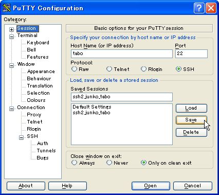Click the PuTTY icon in the title bar
This screenshot has height=195, width=219.
7,8
